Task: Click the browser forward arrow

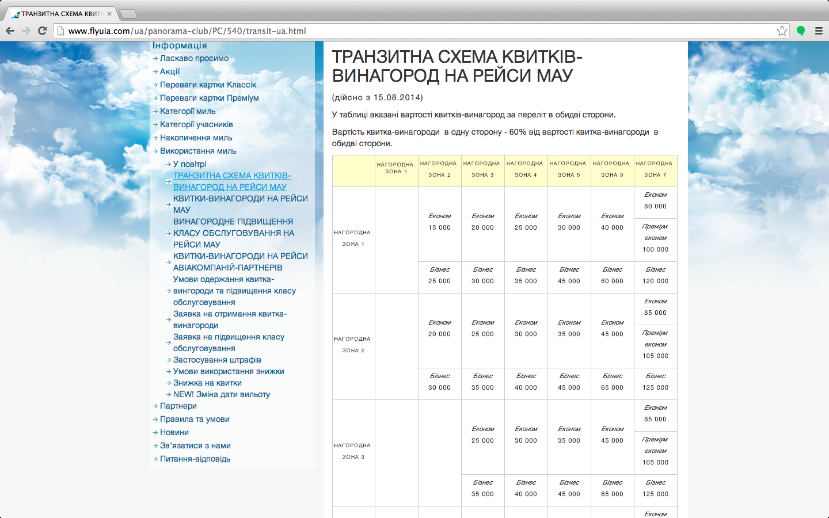Action: pos(26,31)
